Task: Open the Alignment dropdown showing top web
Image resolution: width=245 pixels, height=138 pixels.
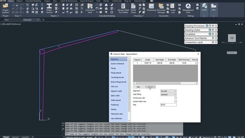Action: click(168, 91)
